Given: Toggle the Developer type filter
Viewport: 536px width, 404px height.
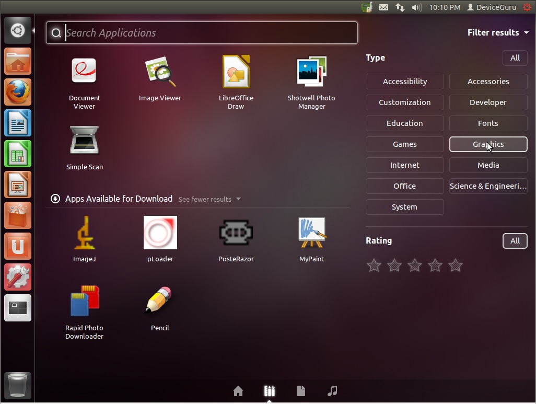Looking at the screenshot, I should click(x=488, y=102).
